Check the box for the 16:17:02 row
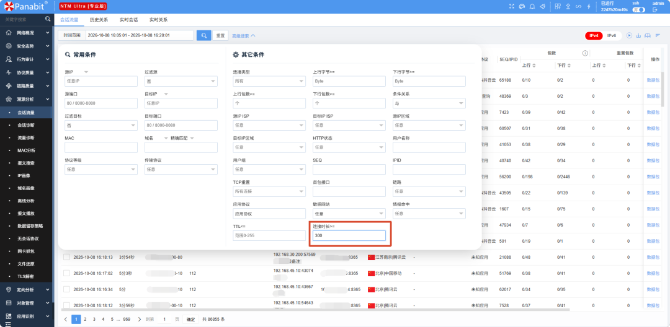This screenshot has width=670, height=327. point(66,273)
